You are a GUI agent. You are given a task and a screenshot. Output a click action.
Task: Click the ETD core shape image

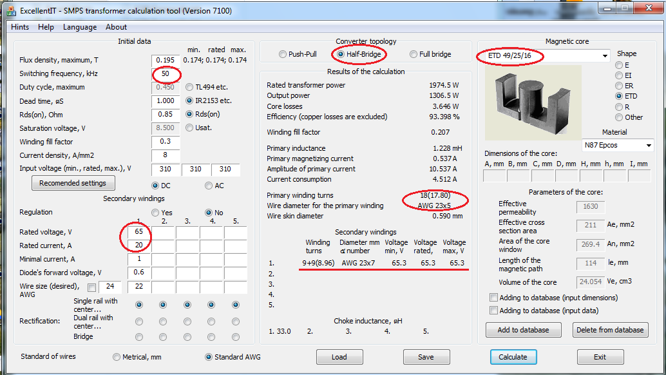[x=533, y=102]
